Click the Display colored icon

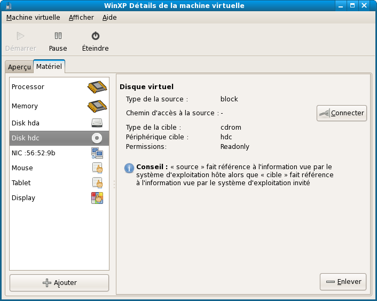point(97,198)
